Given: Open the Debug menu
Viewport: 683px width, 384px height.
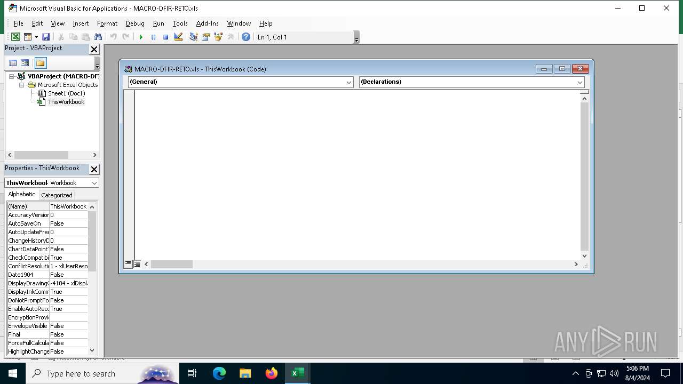Looking at the screenshot, I should pos(135,23).
